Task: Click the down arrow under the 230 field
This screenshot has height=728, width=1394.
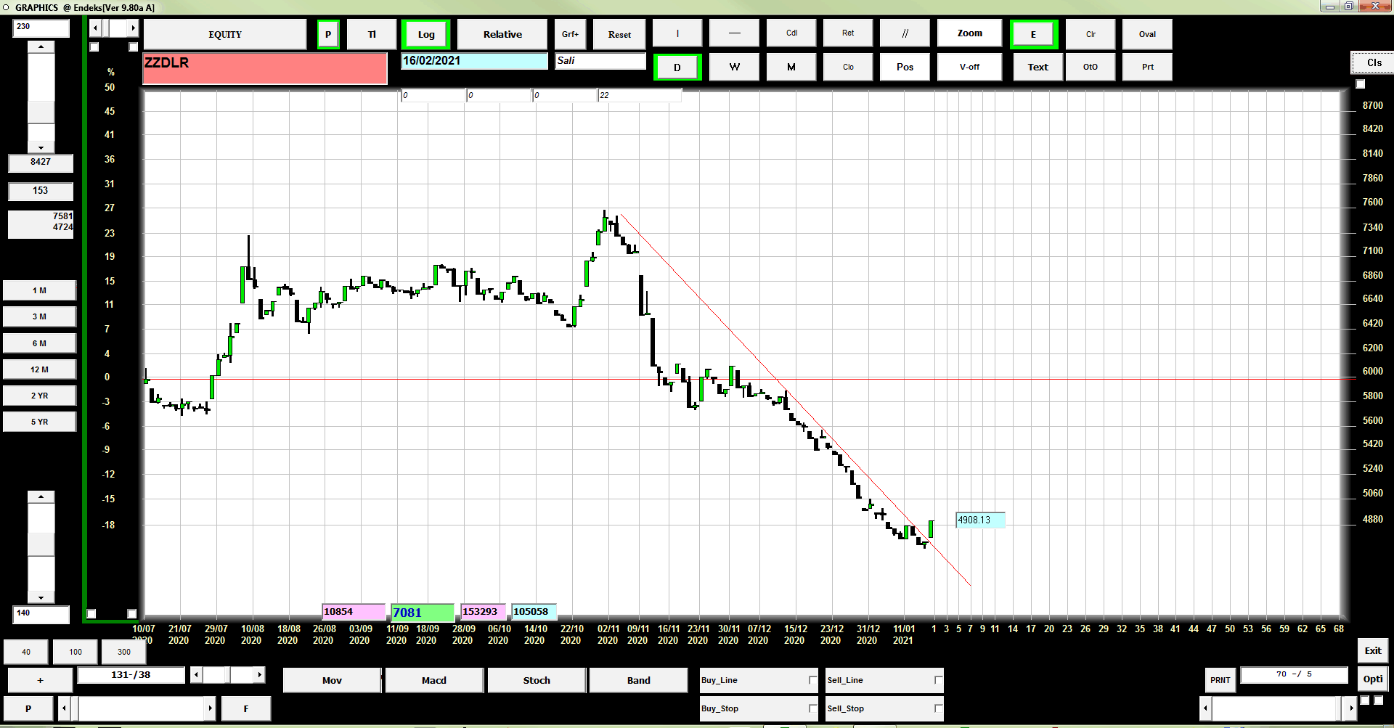Action: click(41, 147)
